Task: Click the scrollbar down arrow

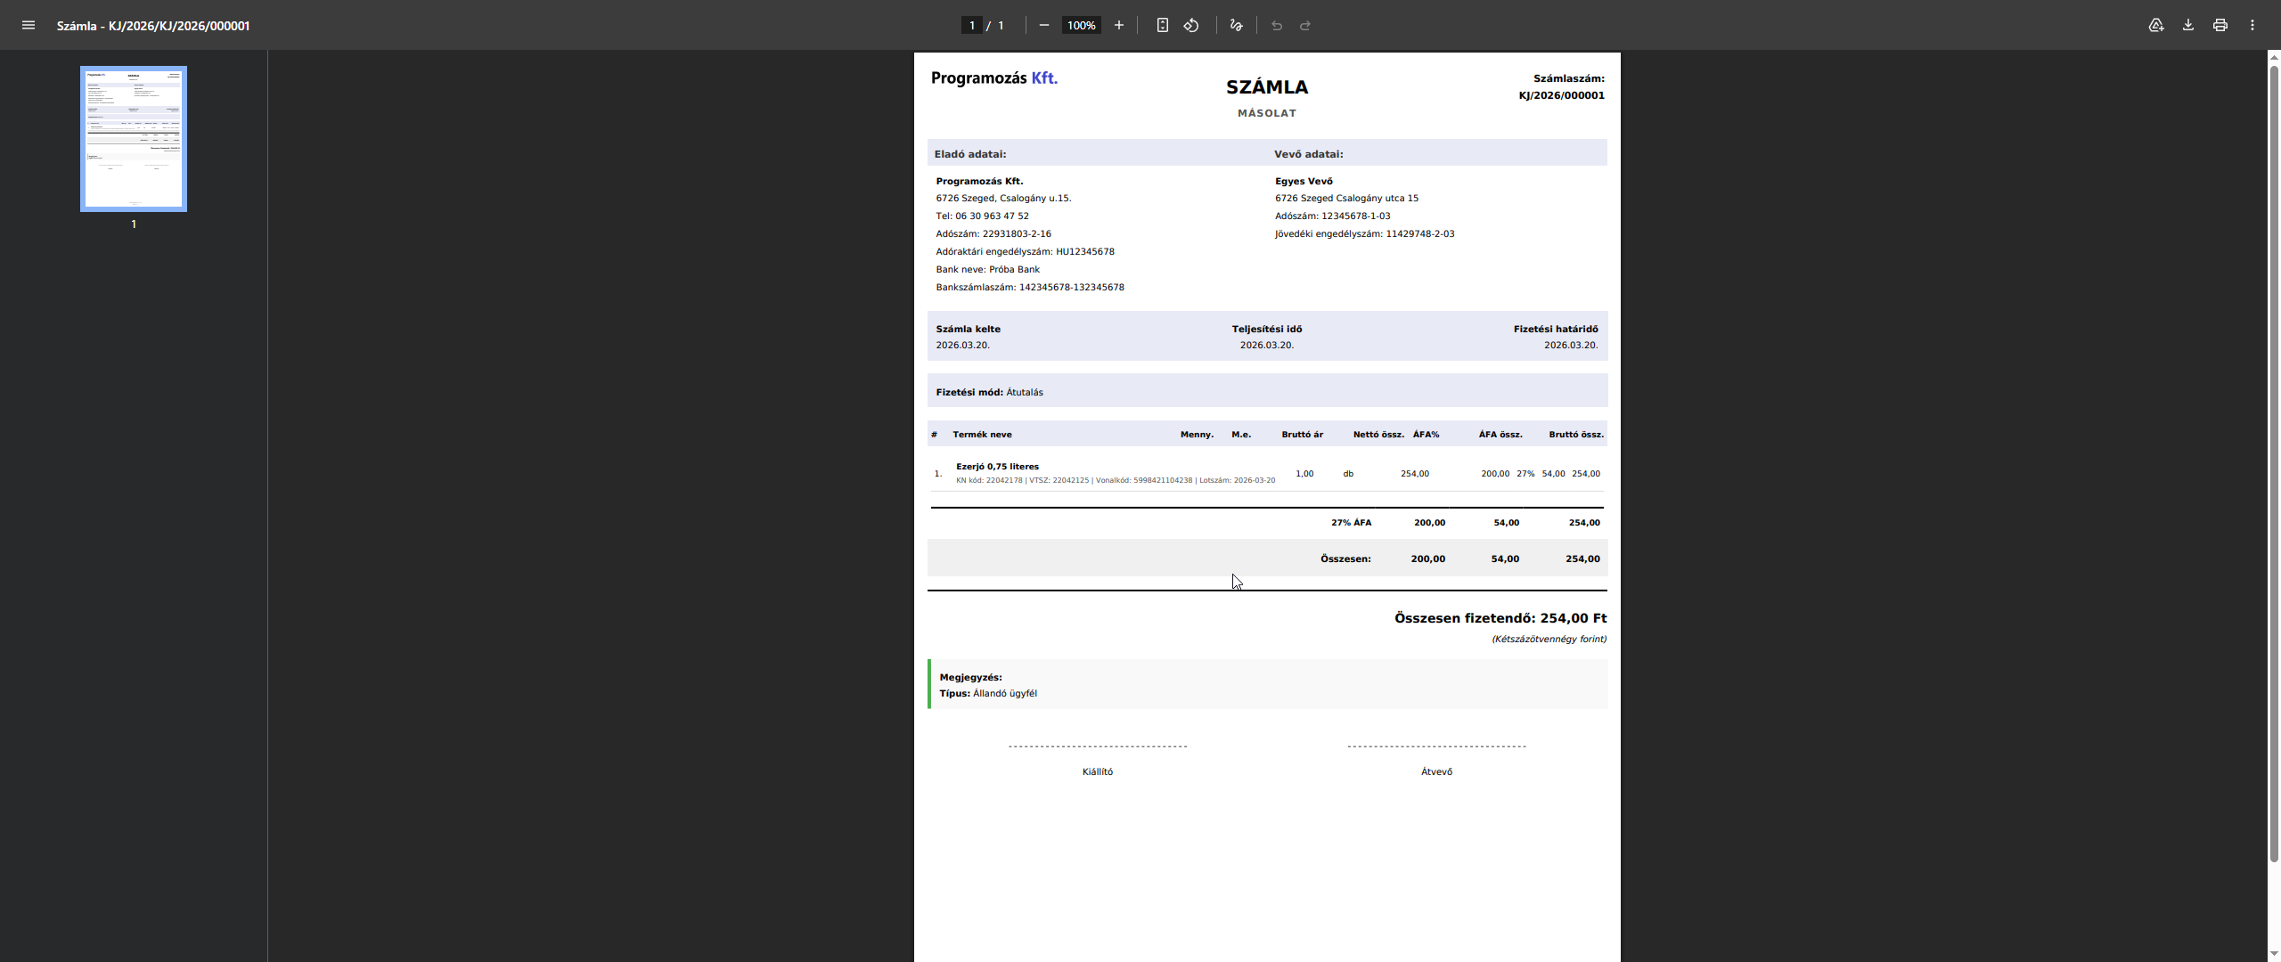Action: point(2274,954)
